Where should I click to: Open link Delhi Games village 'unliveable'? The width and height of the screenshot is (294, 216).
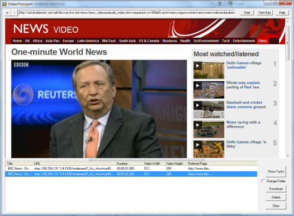pos(244,65)
